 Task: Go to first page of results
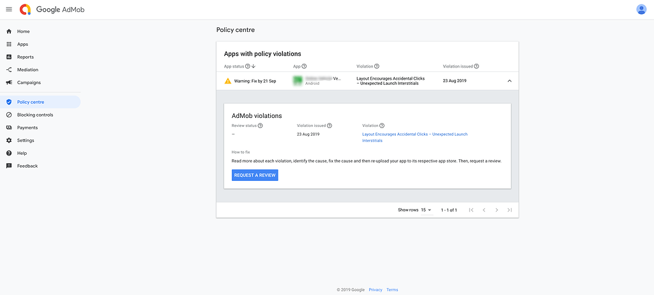click(471, 210)
